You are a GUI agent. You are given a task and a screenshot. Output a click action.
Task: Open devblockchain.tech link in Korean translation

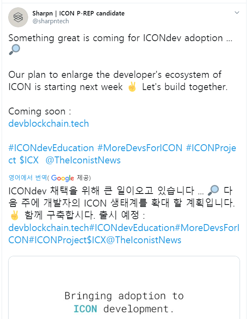click(x=49, y=228)
